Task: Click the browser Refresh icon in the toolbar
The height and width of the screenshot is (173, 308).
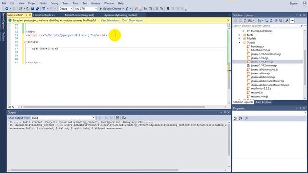Action: pyautogui.click(x=127, y=9)
